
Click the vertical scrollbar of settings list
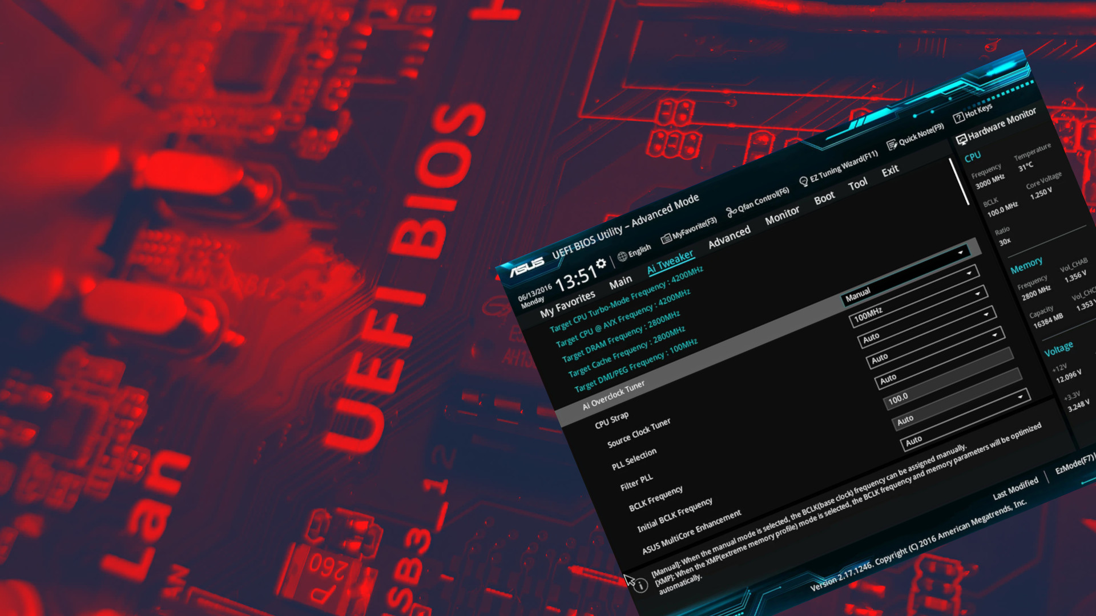[x=959, y=181]
